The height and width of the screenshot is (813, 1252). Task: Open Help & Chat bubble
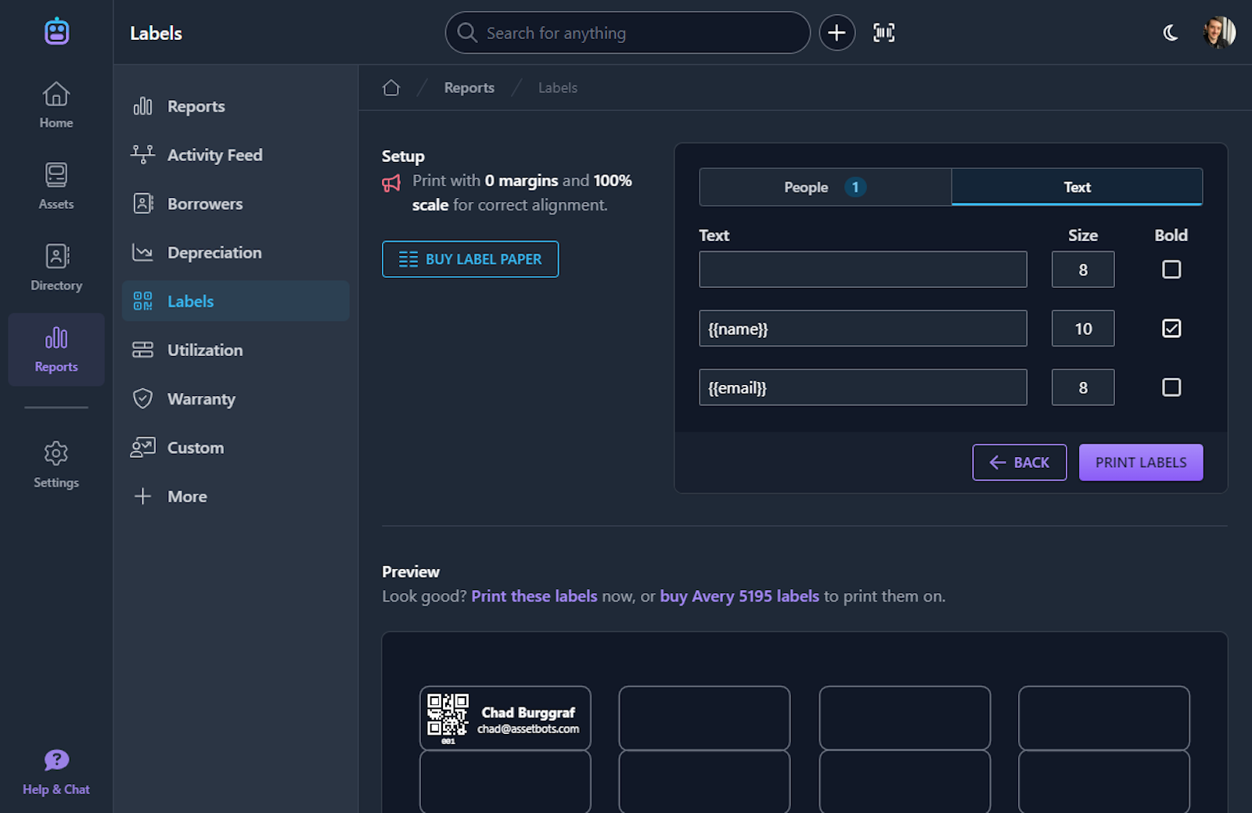click(x=56, y=772)
